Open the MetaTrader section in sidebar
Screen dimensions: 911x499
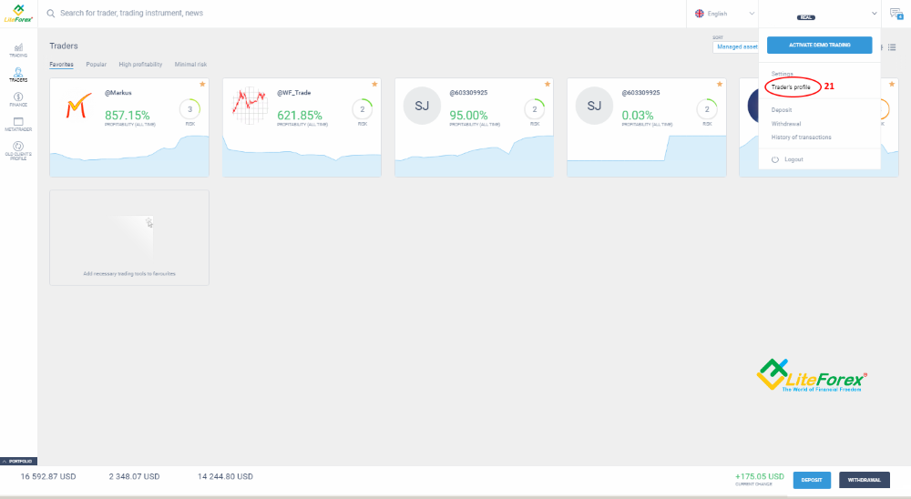(x=18, y=125)
